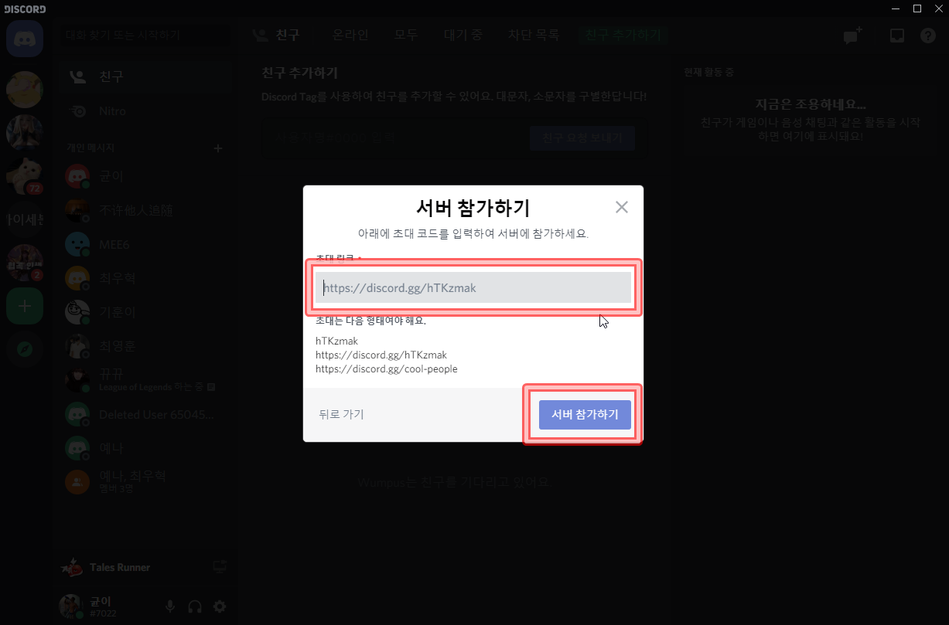The width and height of the screenshot is (949, 625).
Task: Open DM with 不许他人追随
Action: point(145,210)
